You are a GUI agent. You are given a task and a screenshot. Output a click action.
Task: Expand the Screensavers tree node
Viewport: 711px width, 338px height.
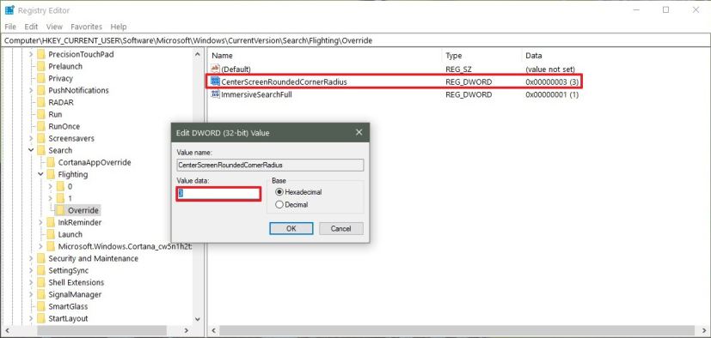(x=31, y=138)
